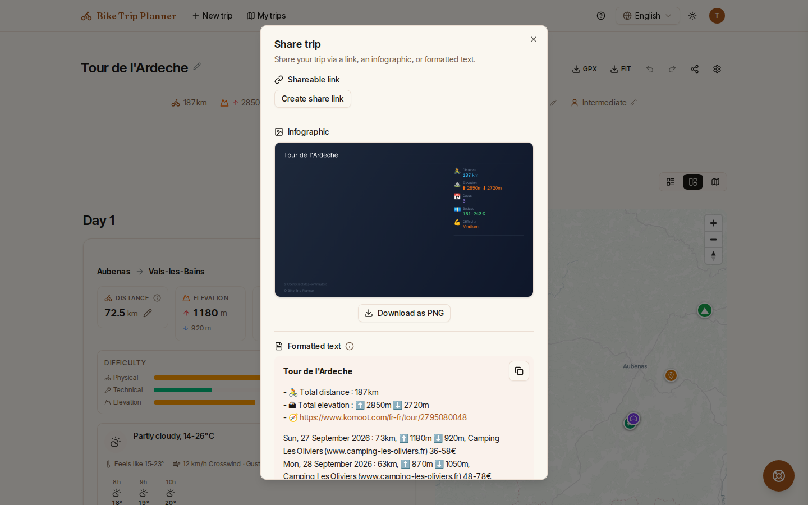Click the 187km total distance stat

(x=189, y=103)
